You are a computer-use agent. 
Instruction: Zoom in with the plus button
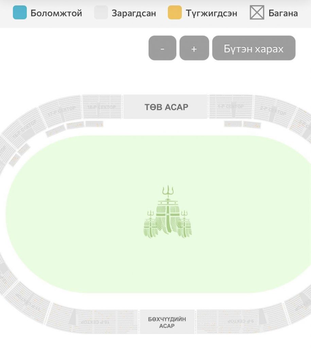[x=194, y=48]
